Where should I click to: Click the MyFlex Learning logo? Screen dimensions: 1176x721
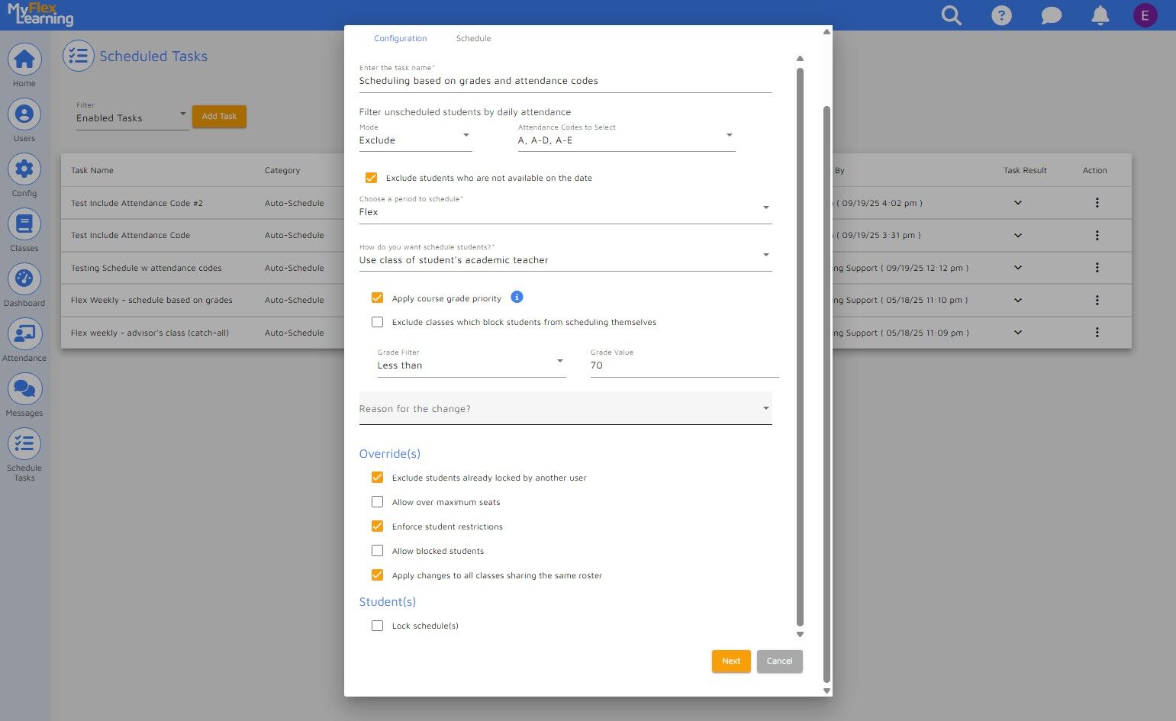point(40,14)
